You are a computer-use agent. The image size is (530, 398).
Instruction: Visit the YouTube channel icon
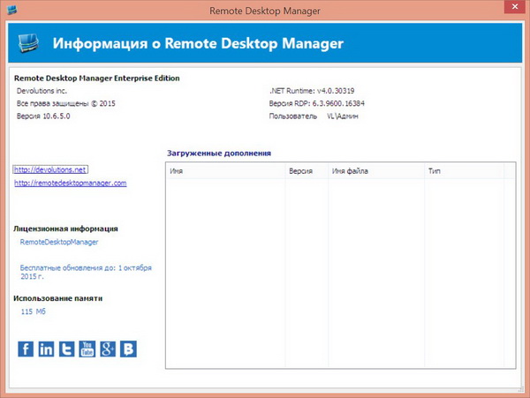87,349
